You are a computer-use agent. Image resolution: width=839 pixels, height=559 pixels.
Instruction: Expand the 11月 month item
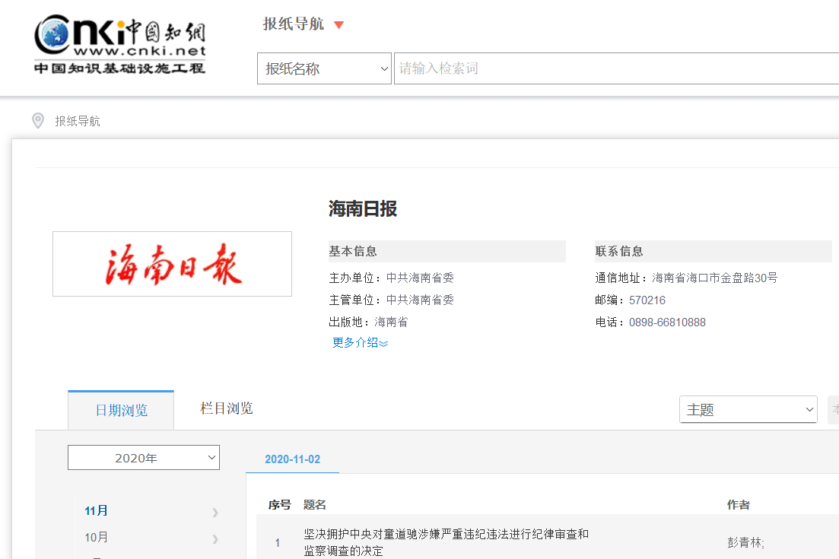97,511
